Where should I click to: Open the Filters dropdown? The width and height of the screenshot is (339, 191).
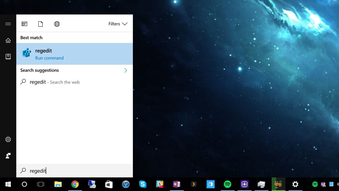coord(118,24)
